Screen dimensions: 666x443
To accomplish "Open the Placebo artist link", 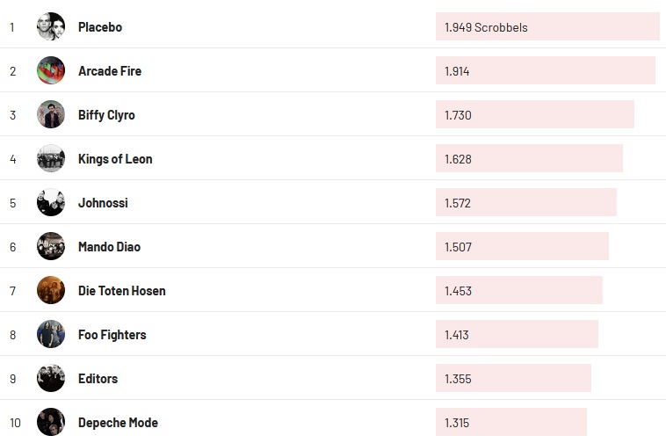I will click(x=100, y=27).
